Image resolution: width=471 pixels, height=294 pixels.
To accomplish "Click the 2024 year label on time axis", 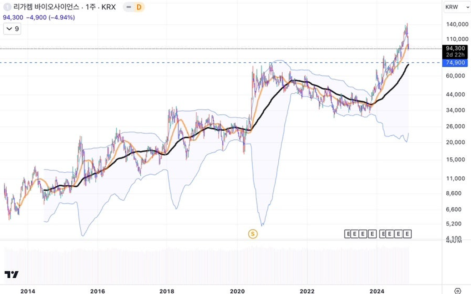I will pos(377,291).
